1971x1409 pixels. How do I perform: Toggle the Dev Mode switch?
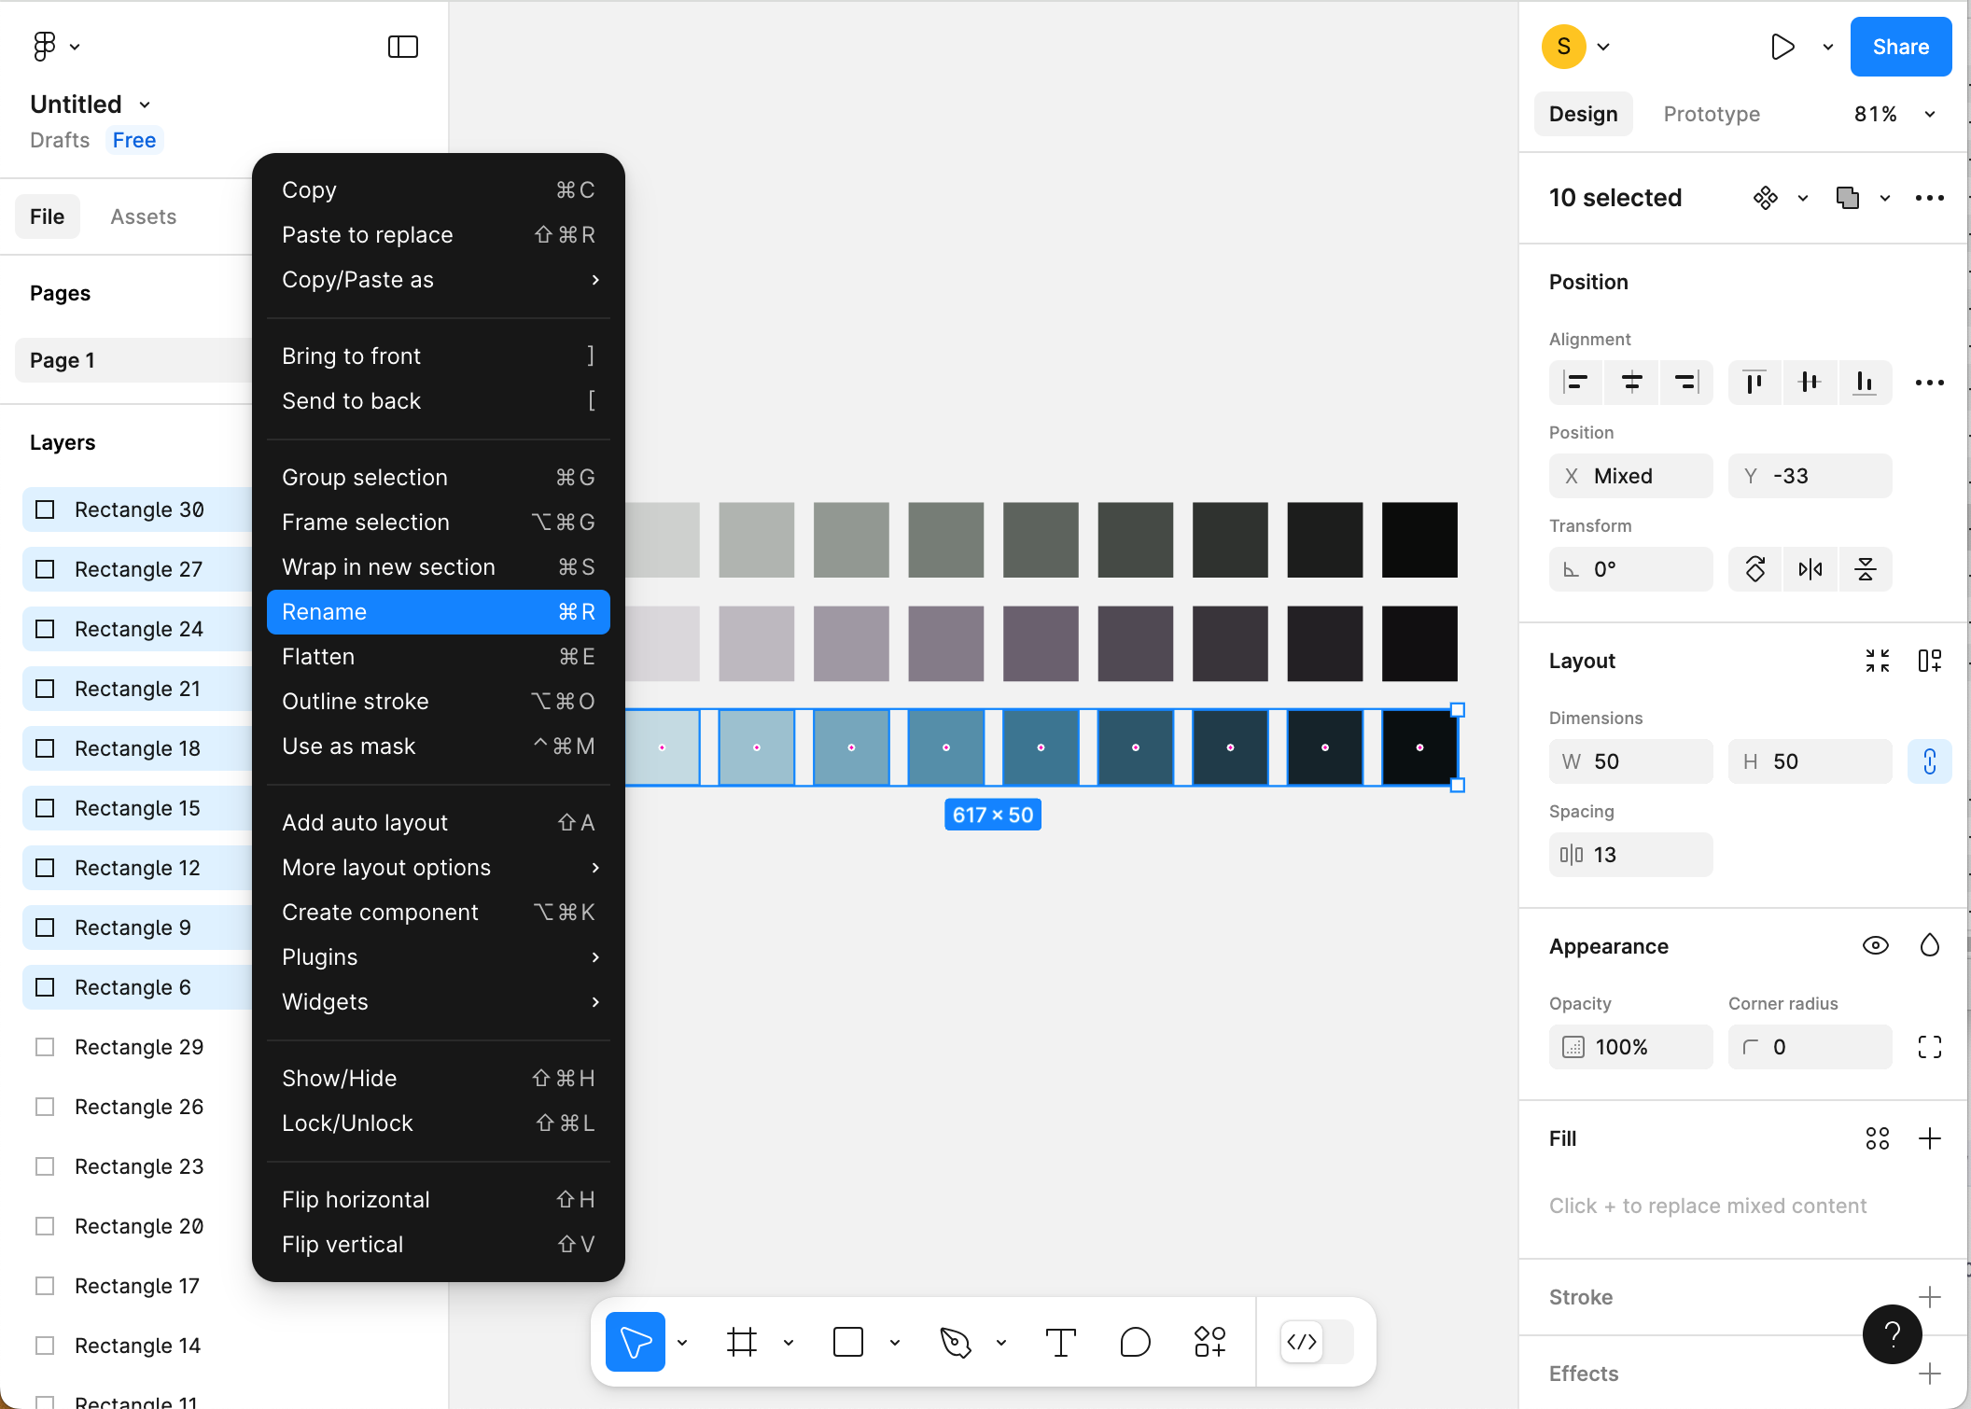(1317, 1342)
